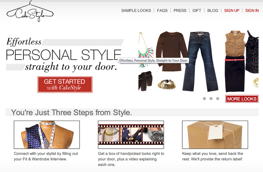This screenshot has height=172, width=263.
Task: Go to the FAQs page
Action: [x=162, y=11]
